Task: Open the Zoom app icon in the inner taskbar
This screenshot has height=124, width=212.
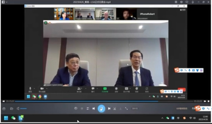Action: [x=45, y=97]
